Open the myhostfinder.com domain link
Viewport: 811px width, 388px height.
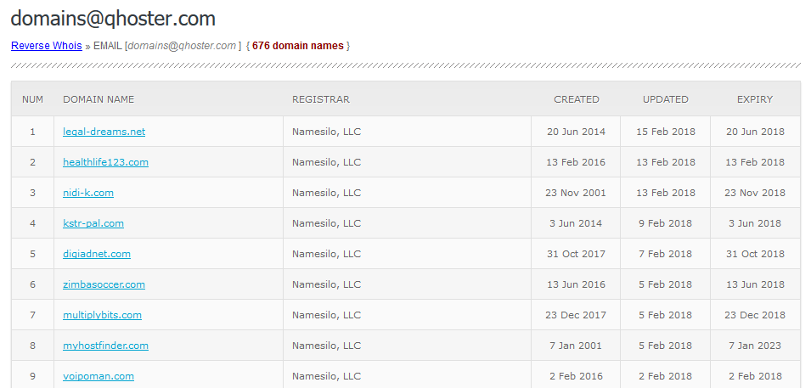(x=105, y=345)
